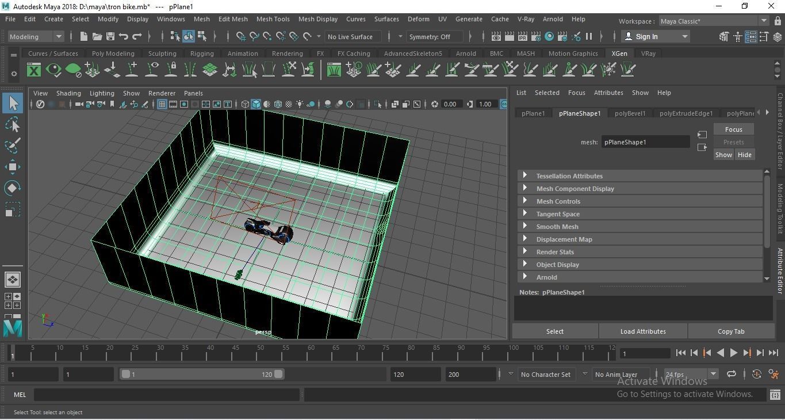Click the Snap to Curves magnet icon
Viewport: 785px width, 420px height.
254,36
